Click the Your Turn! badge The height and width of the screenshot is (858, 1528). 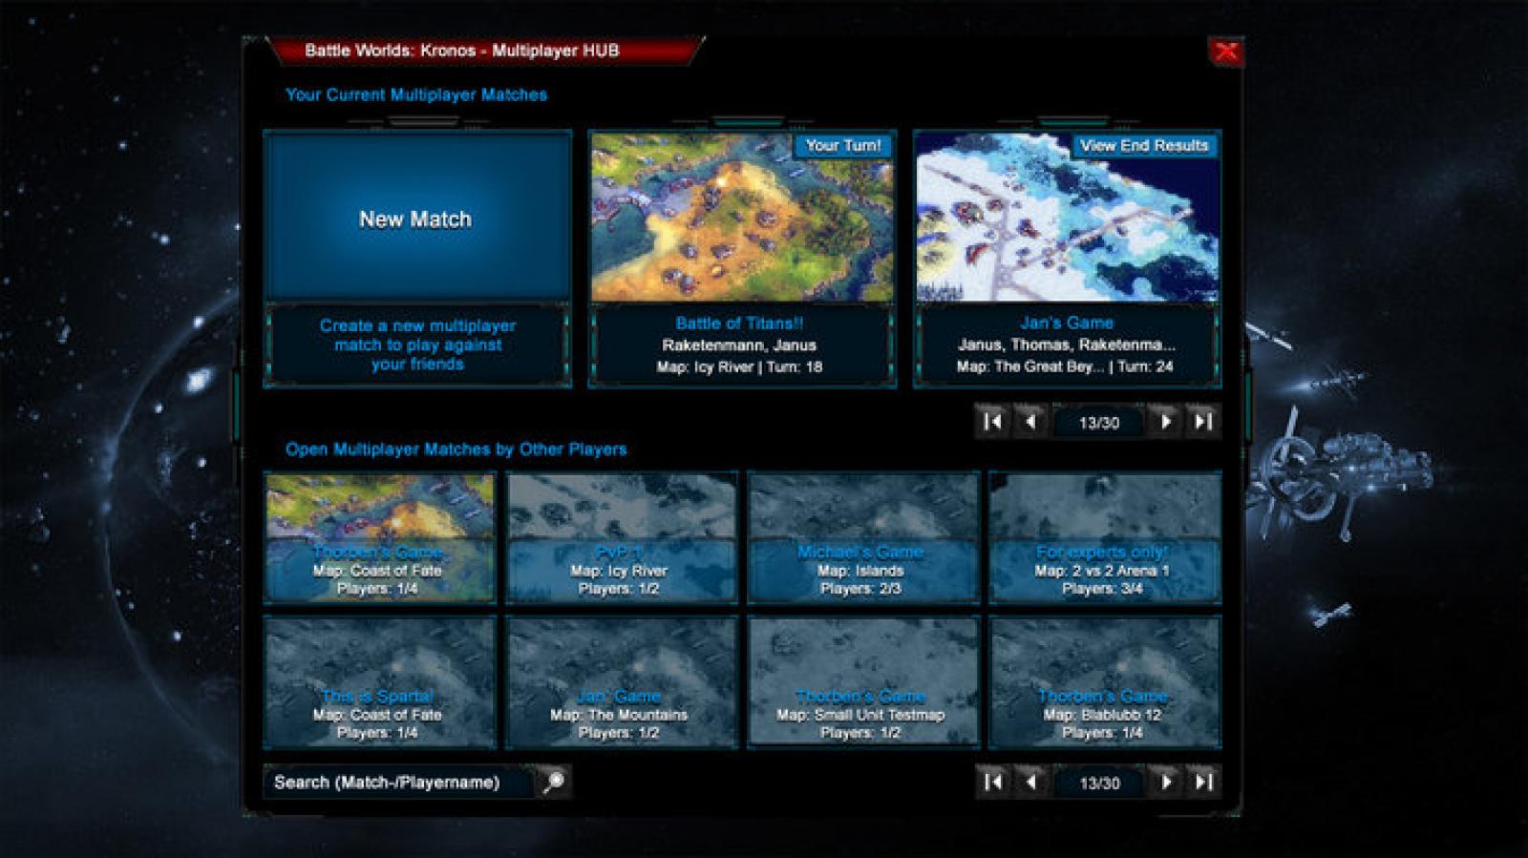pyautogui.click(x=843, y=145)
